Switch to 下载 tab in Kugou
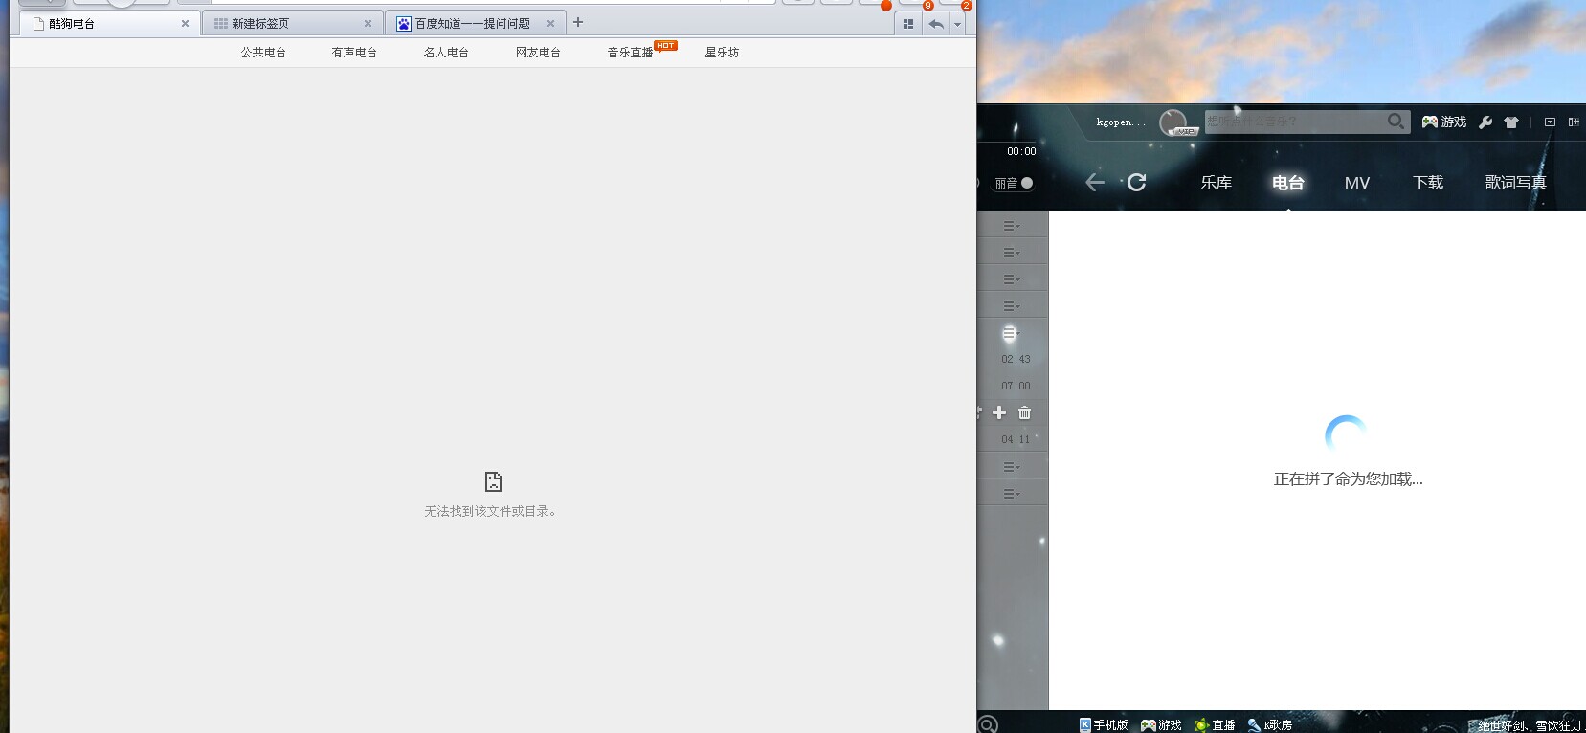The width and height of the screenshot is (1586, 733). pos(1428,183)
